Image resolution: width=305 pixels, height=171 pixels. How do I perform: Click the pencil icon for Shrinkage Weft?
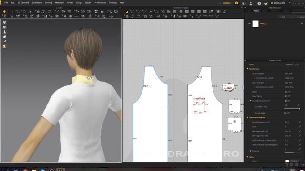click(x=300, y=131)
